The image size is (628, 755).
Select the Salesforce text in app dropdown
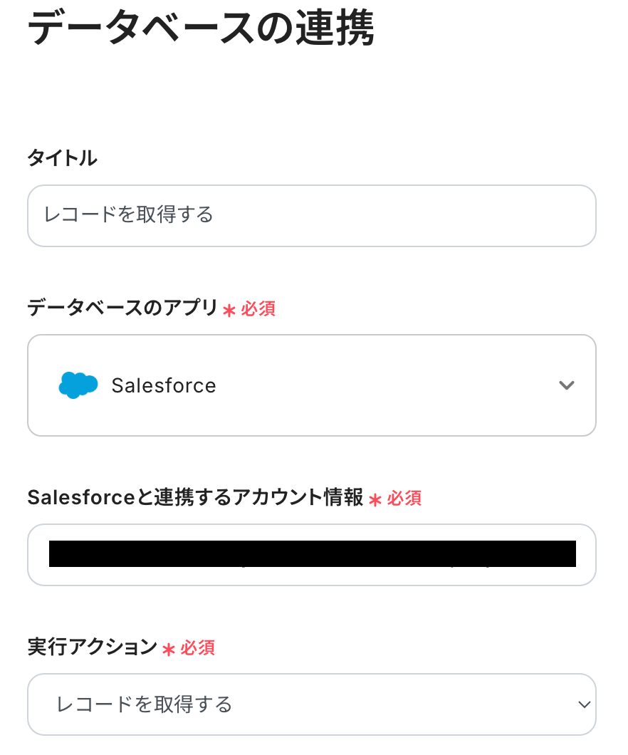[164, 385]
